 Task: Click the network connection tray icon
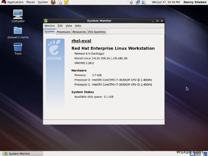point(138,2)
